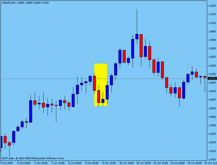Select the 1.8455 price axis label
Viewport: 217px width, 165px height.
(x=212, y=117)
